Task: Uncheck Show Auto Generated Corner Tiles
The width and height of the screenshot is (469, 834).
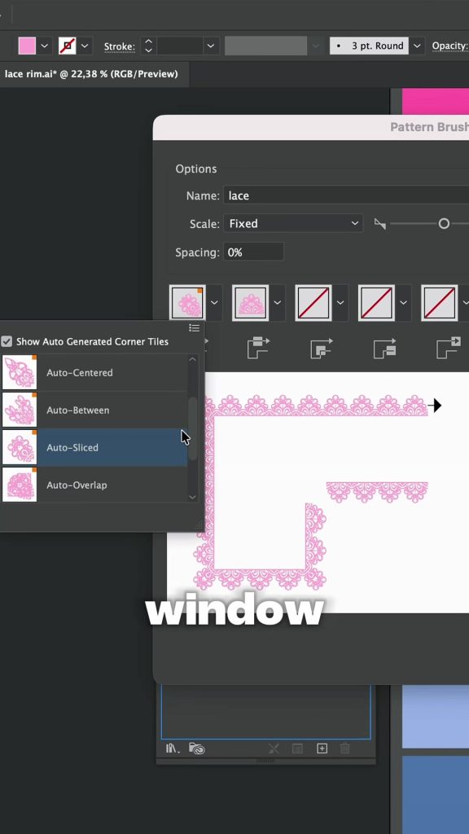Action: tap(7, 341)
